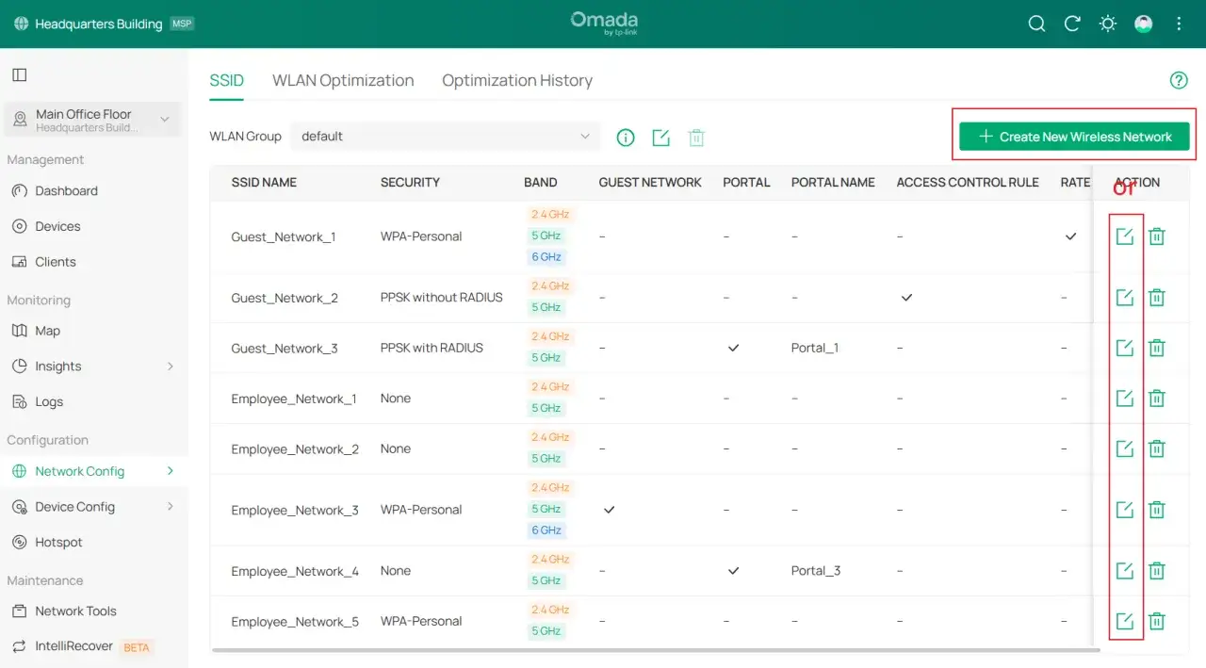
Task: Click the ACCESS CONTROL RULE column header
Action: 968,183
